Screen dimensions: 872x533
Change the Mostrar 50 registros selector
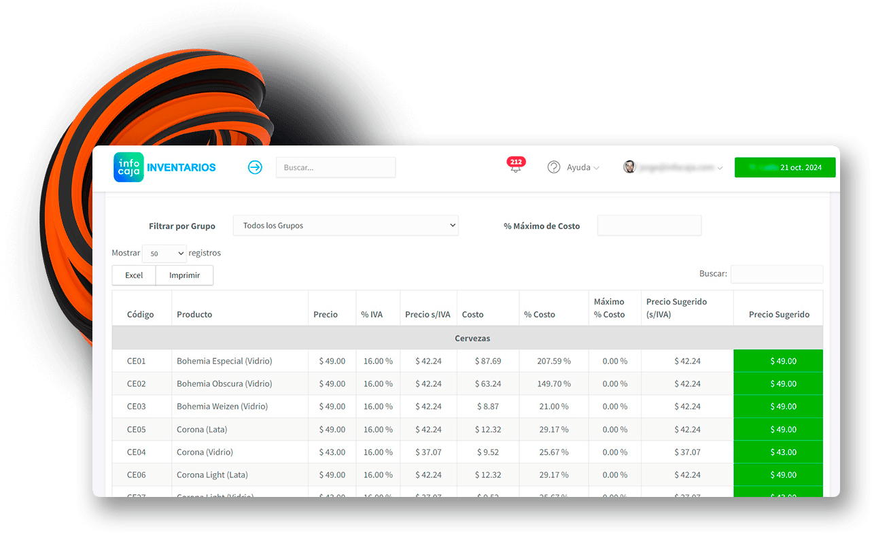(164, 254)
